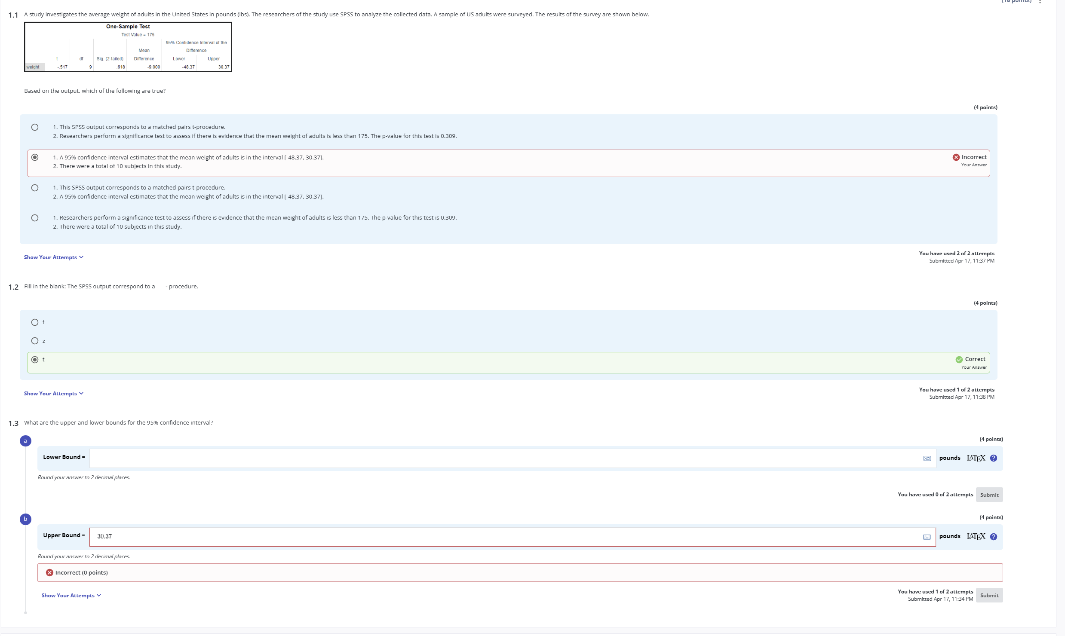Click 'You have used 0 of 2 attempts' text
Image resolution: width=1065 pixels, height=636 pixels.
coord(935,495)
